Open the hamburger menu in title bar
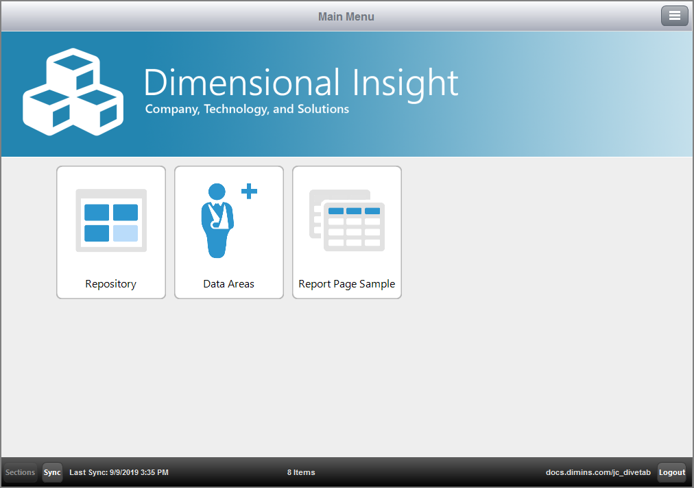 coord(674,16)
